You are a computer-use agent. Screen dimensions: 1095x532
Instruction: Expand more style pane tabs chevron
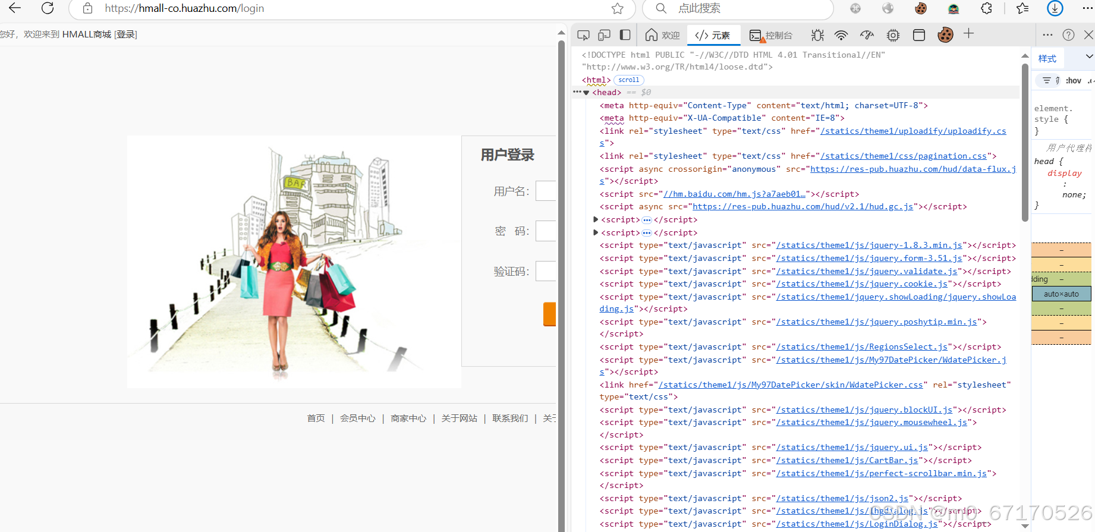tap(1089, 56)
